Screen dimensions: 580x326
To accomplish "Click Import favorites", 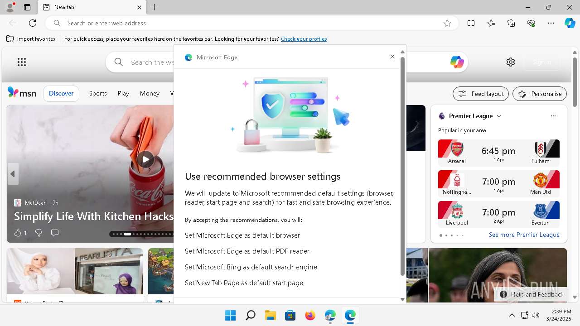I will 31,39.
